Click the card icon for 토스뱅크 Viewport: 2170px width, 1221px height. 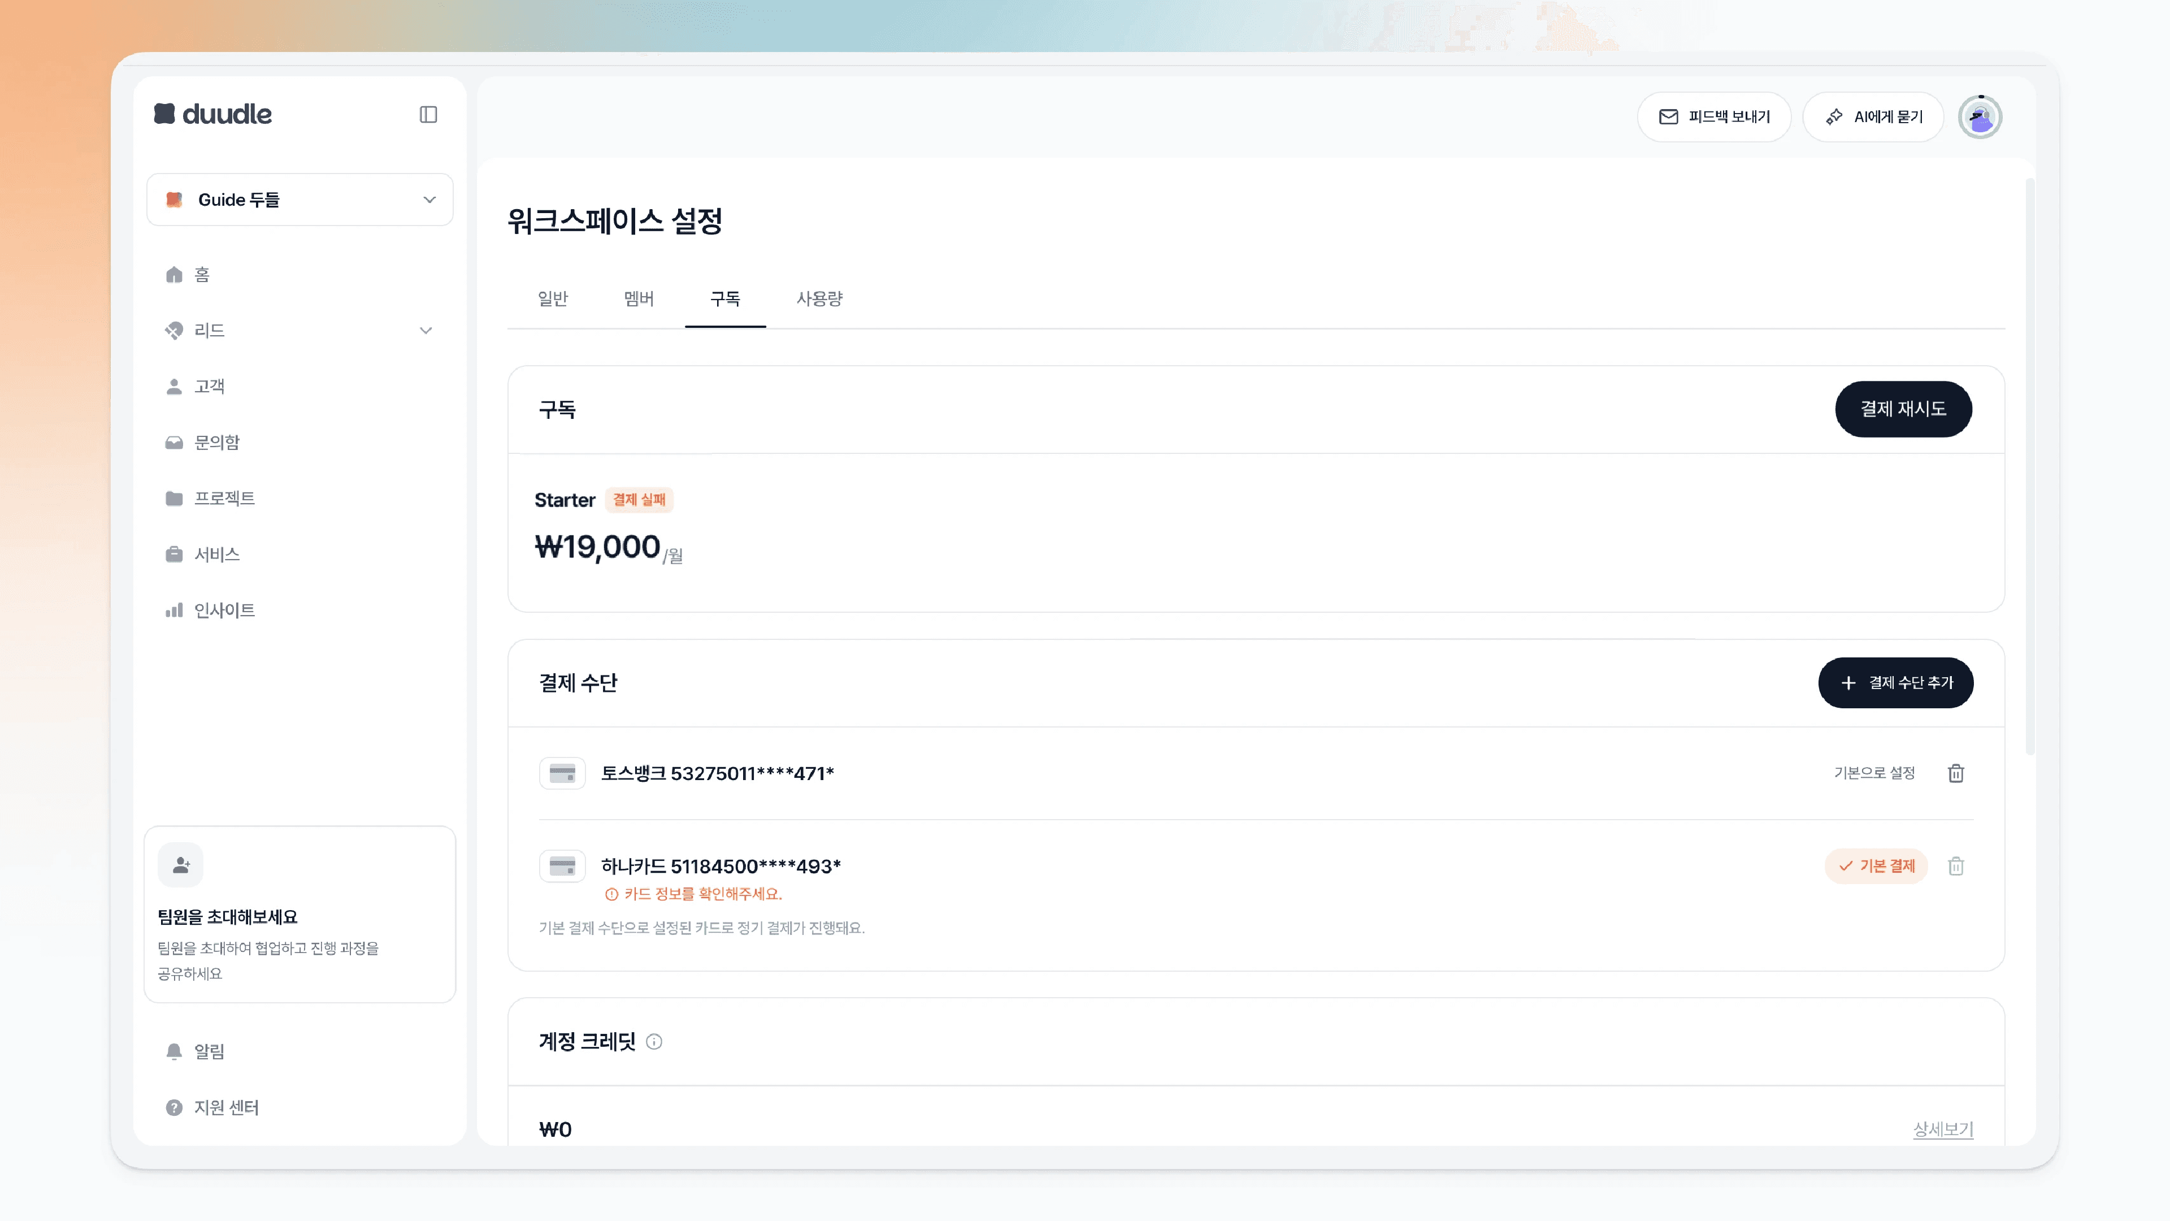pos(562,773)
